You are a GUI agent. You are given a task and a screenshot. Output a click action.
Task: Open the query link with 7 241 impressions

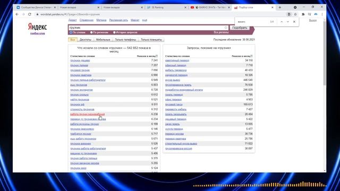click(80, 60)
